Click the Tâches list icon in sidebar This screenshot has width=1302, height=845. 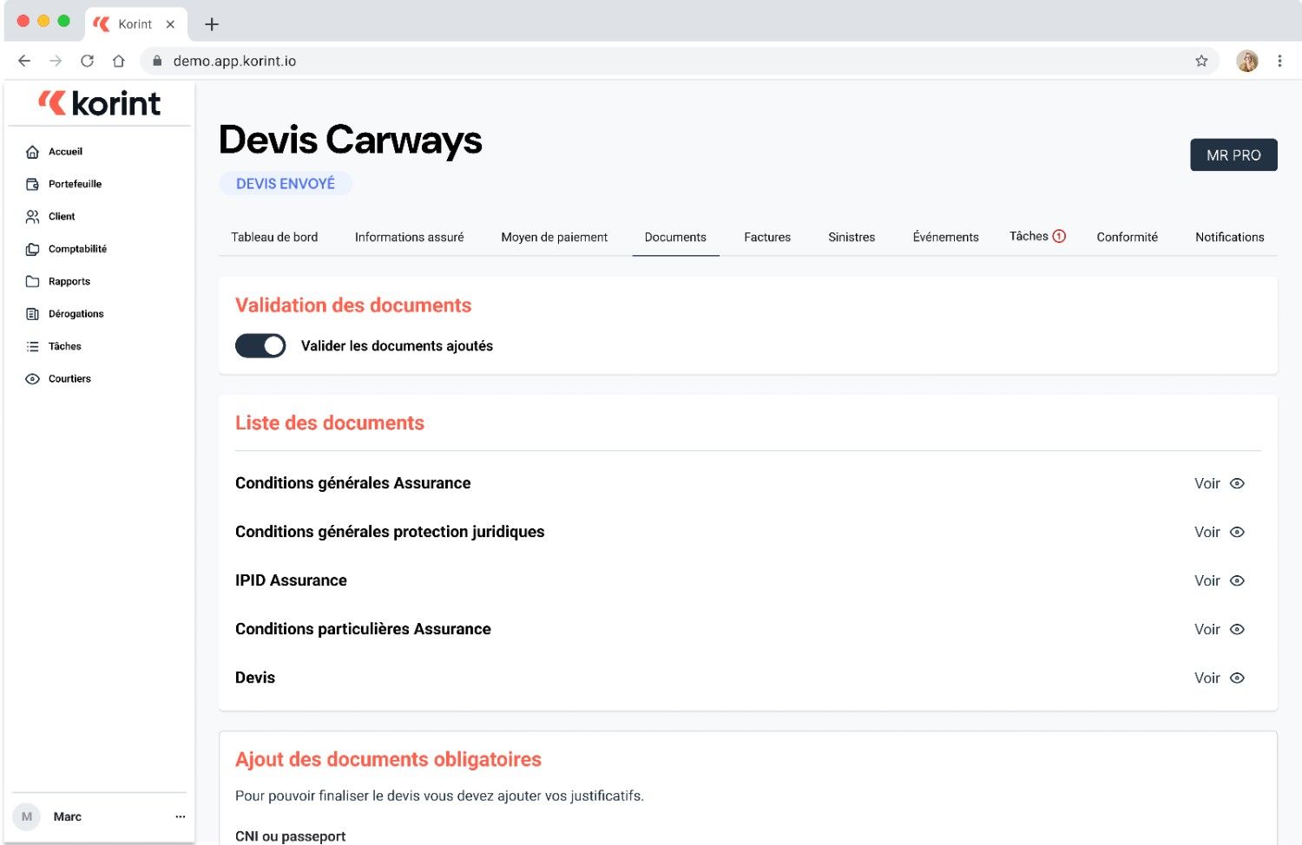(x=32, y=346)
